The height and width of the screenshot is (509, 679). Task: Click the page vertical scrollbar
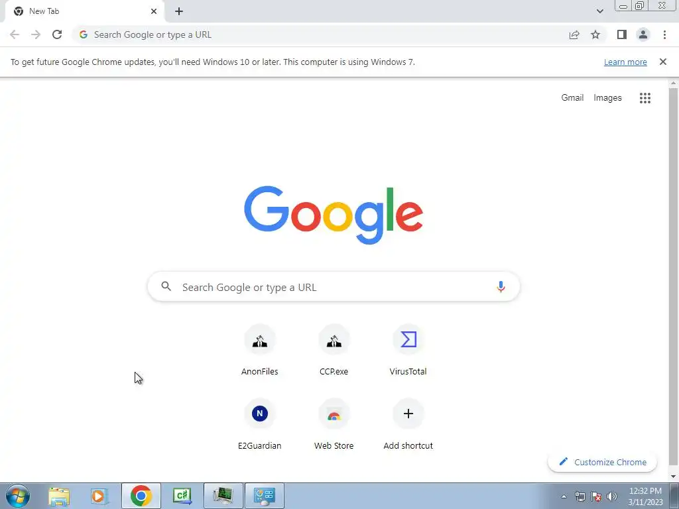coord(673,277)
